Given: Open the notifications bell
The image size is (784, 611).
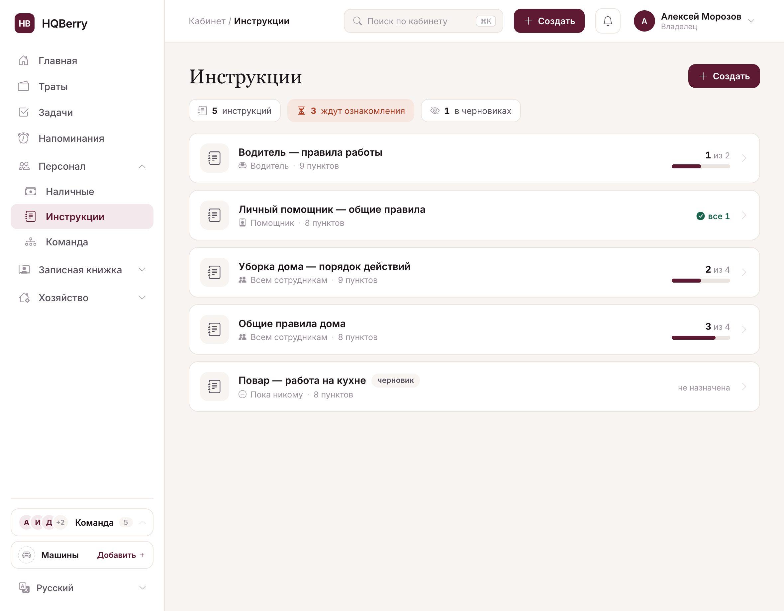Looking at the screenshot, I should click(607, 21).
